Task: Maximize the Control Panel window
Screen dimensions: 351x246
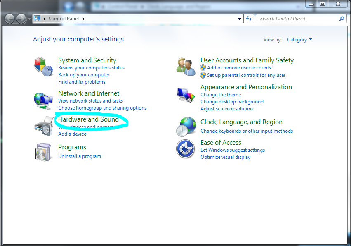Action: pyautogui.click(x=323, y=4)
